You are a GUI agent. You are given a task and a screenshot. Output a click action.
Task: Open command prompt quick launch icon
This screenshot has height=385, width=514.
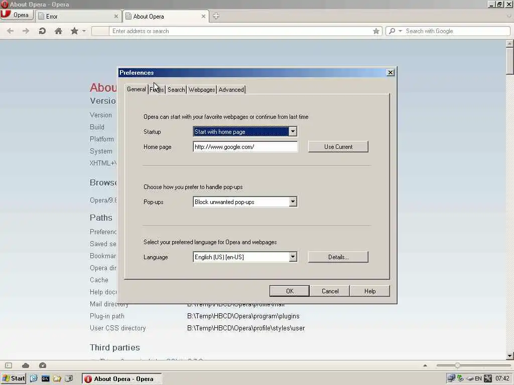click(x=45, y=379)
